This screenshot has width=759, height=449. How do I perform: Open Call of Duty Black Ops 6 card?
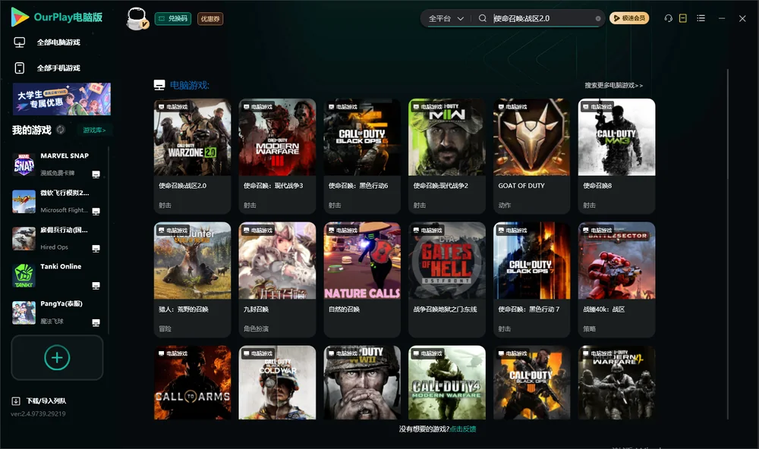(x=362, y=155)
